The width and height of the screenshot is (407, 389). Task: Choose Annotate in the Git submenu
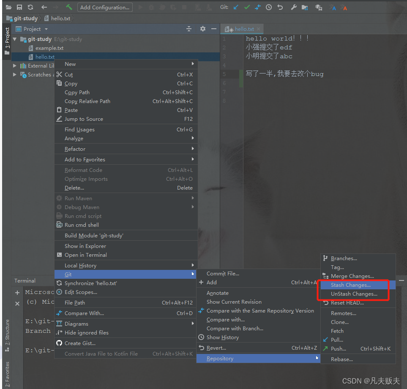(258, 293)
